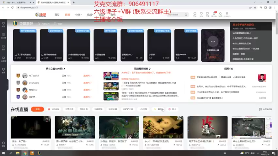Screen dimensions: 278x156
Task: Open 峡谷之巅最位女王者 sidebar entry
Action: tap(242, 43)
